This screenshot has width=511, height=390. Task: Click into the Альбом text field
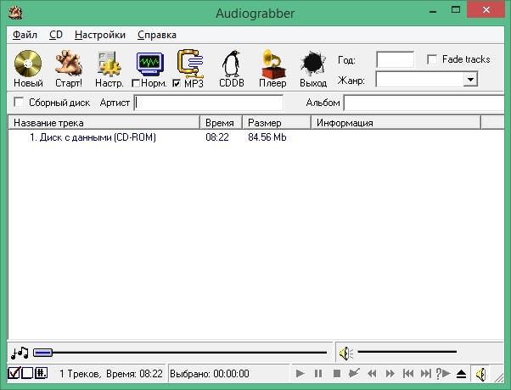click(424, 103)
